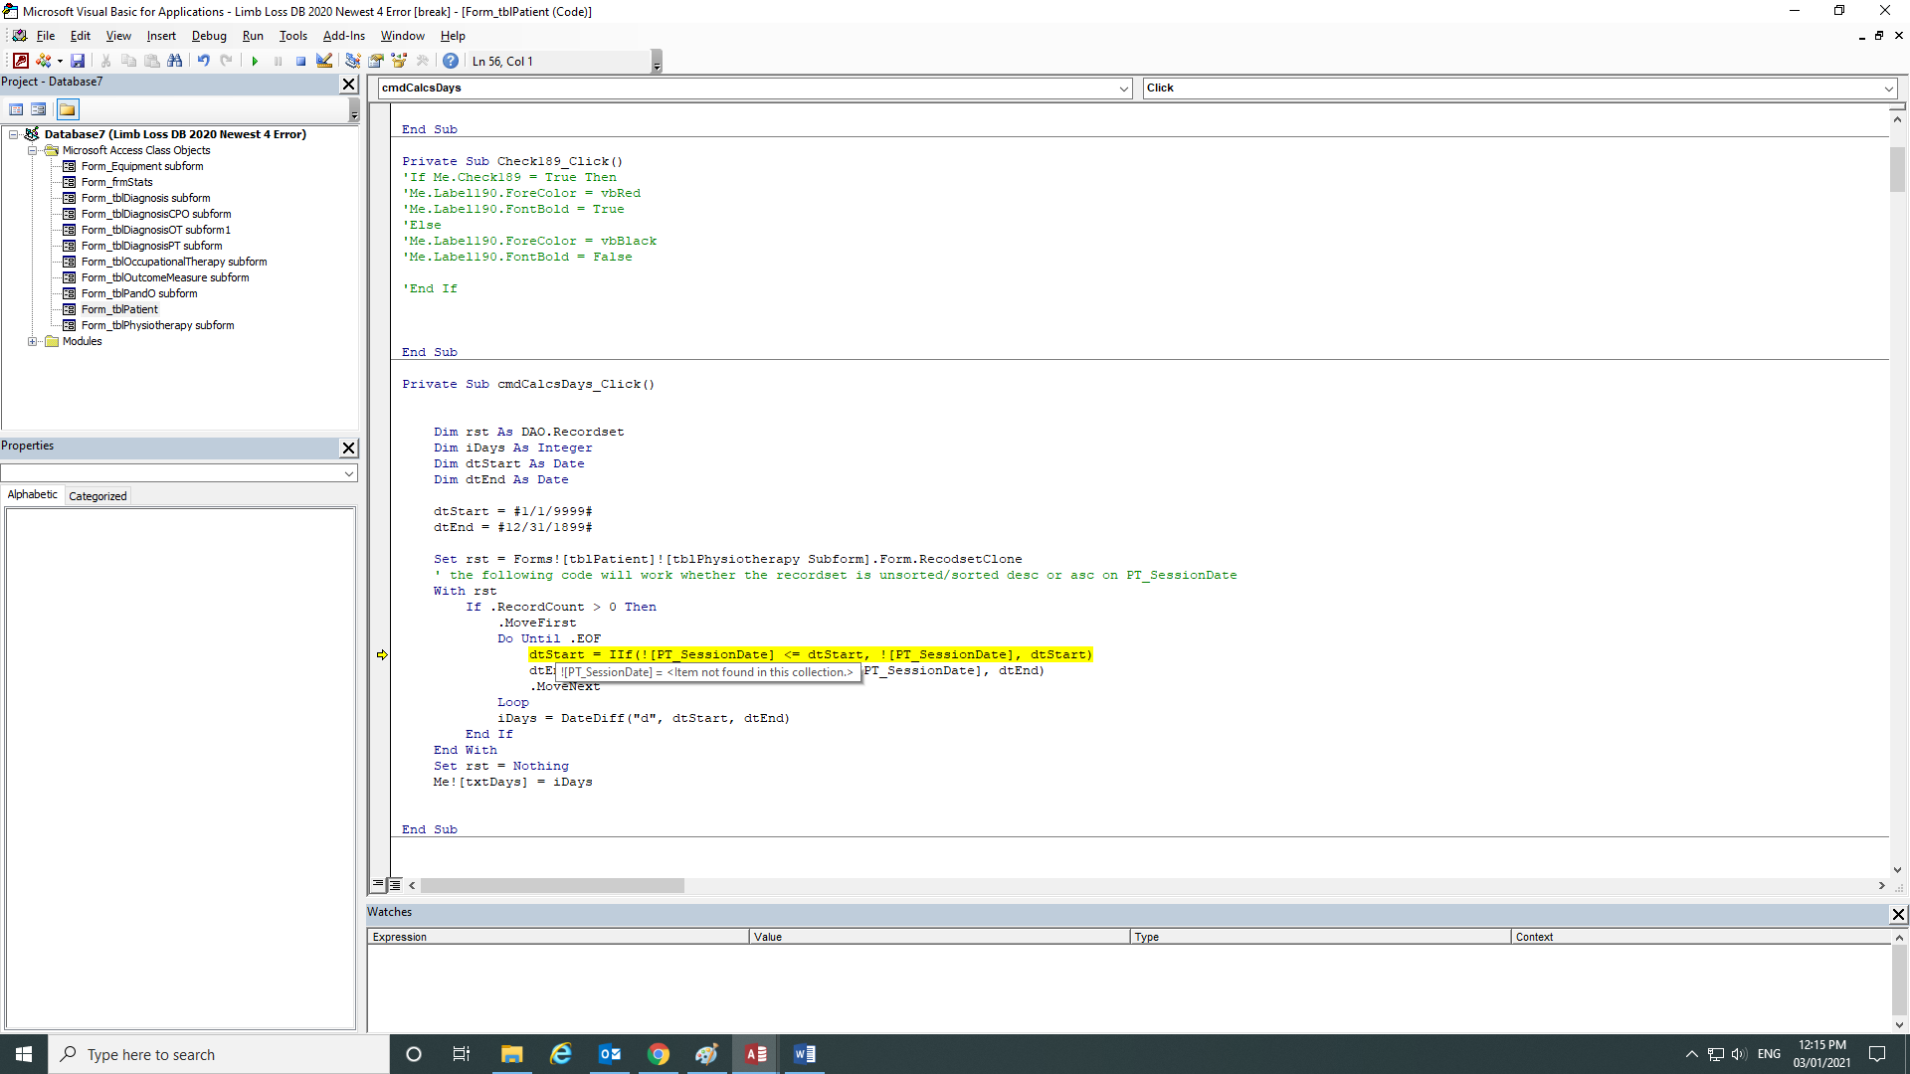Click the Windows Start button
This screenshot has width=1910, height=1074.
[x=24, y=1054]
